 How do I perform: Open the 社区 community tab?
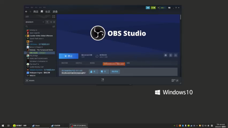(48, 12)
